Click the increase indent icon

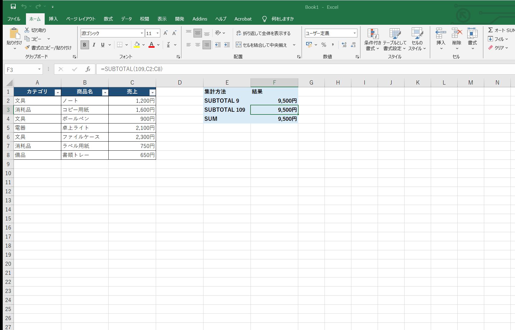click(227, 45)
